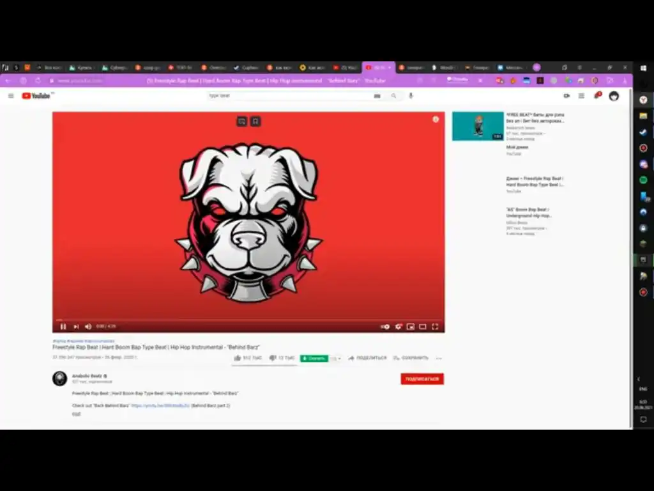Open the YouTube hamburger guide menu

11,96
